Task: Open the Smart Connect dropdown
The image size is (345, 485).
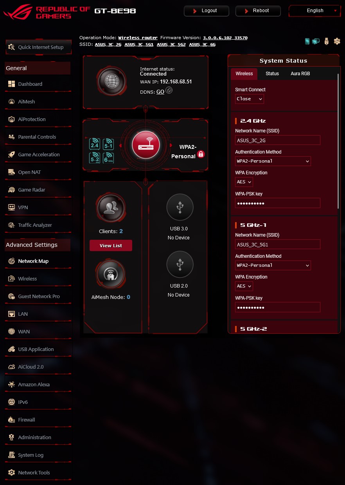Action: click(250, 99)
